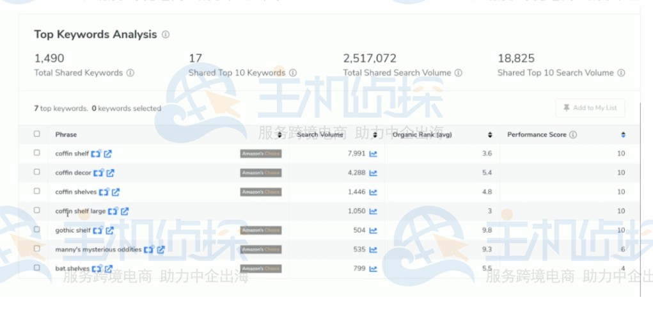Screen dimensions: 653x309
Task: Click info icon beside Total Shared Search Volume
Action: point(458,73)
